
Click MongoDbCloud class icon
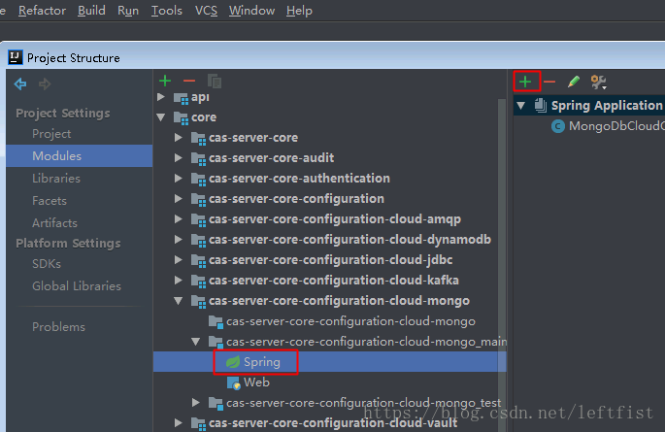[557, 126]
